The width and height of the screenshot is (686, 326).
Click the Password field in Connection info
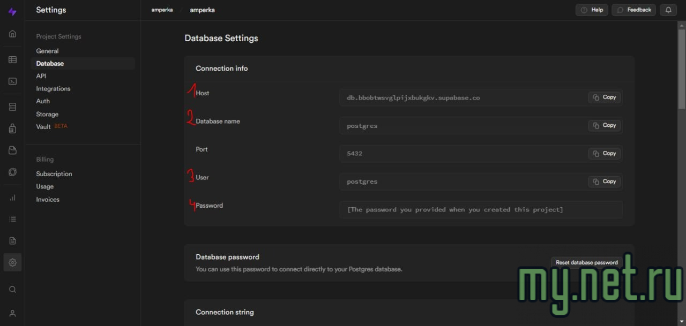pyautogui.click(x=480, y=210)
